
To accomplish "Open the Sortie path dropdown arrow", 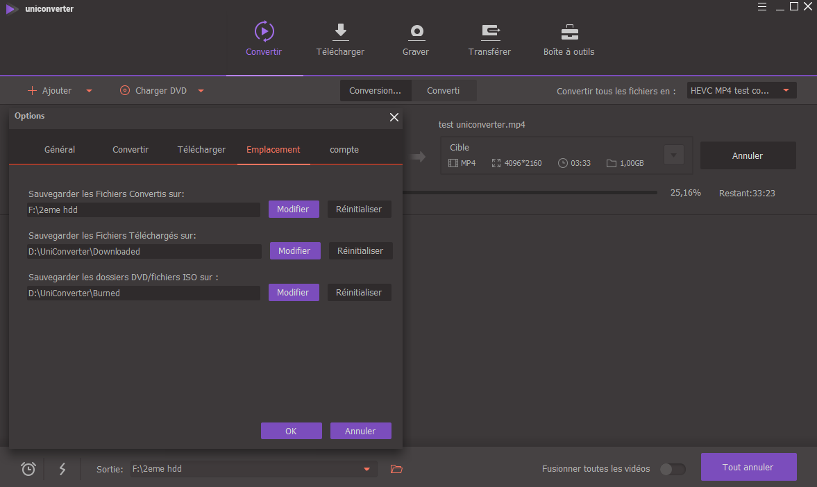I will coord(367,469).
